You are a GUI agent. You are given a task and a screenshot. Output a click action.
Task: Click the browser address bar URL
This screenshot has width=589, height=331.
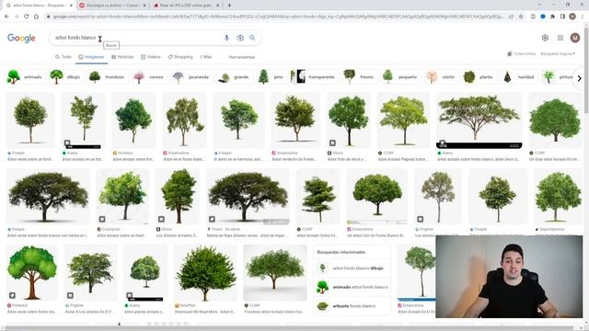coord(278,17)
